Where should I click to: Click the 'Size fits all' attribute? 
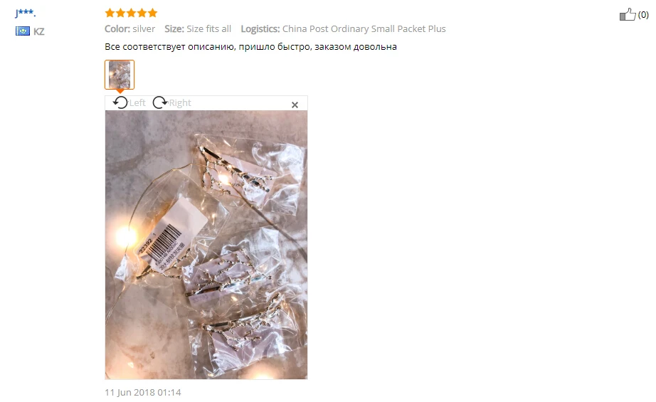pyautogui.click(x=208, y=29)
